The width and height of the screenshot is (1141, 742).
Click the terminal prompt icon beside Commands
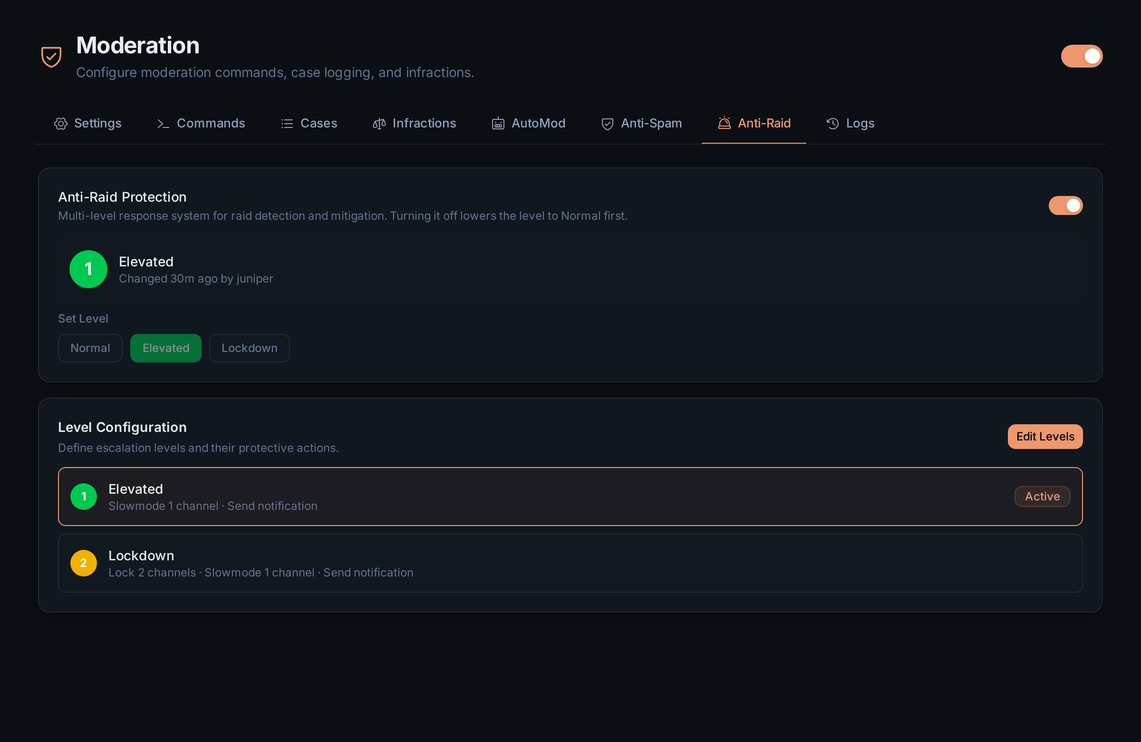163,124
